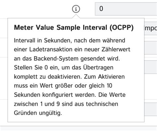Screen dimensions: 157x131
Task: Click the "komplett zu deaktivieren" tooltip sentence
Action: coord(48,77)
